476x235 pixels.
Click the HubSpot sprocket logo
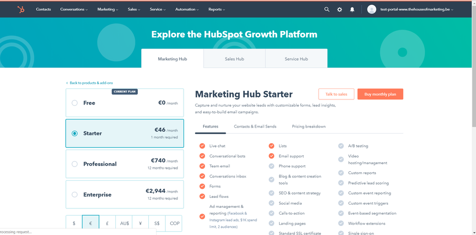[21, 10]
